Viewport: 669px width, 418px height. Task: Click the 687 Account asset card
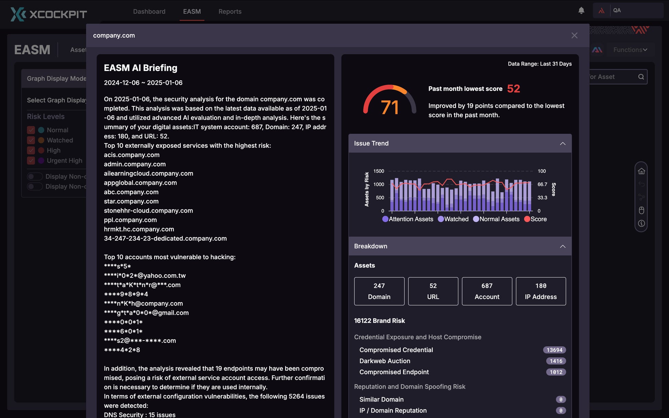pos(487,291)
